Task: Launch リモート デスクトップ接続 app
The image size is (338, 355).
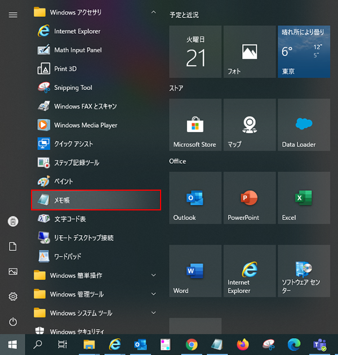Action: 83,238
